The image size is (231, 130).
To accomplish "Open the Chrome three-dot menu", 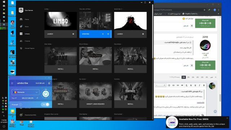I will [x=218, y=10].
